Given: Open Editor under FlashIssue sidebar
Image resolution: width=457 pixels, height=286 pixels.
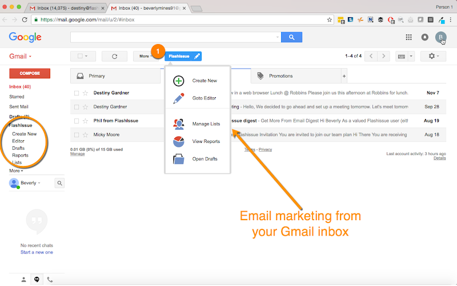Looking at the screenshot, I should point(18,141).
